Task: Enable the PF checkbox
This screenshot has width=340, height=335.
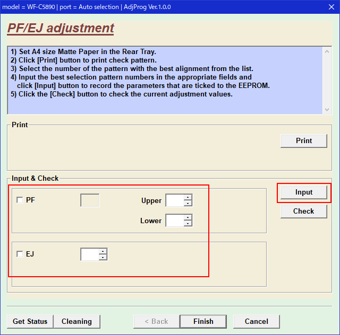Action: (x=20, y=200)
